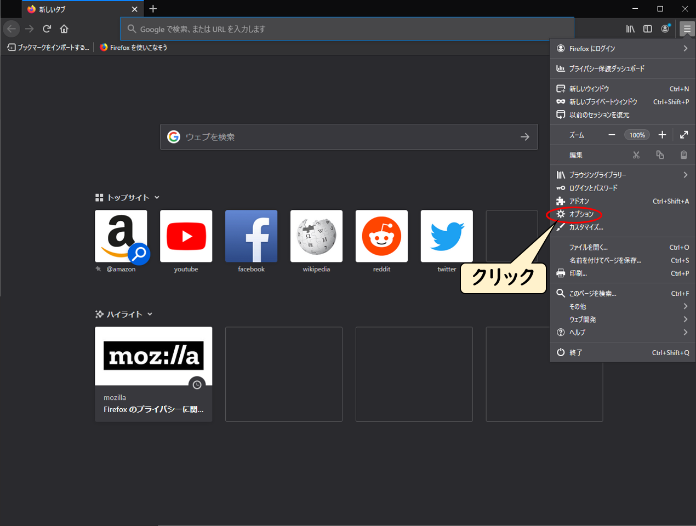Image resolution: width=696 pixels, height=526 pixels.
Task: Click the copy icon in edit row
Action: point(660,155)
